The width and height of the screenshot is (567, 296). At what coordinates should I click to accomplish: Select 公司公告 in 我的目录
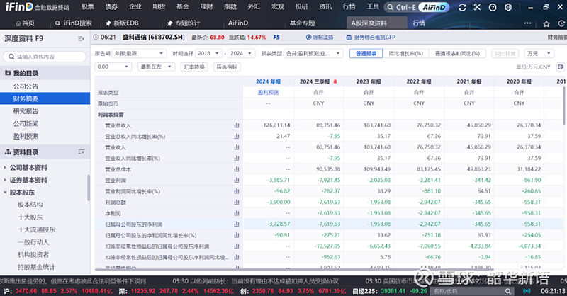point(26,86)
